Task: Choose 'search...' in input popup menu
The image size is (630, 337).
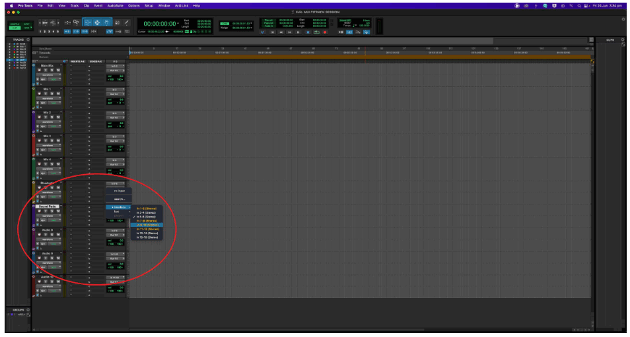Action: [119, 199]
